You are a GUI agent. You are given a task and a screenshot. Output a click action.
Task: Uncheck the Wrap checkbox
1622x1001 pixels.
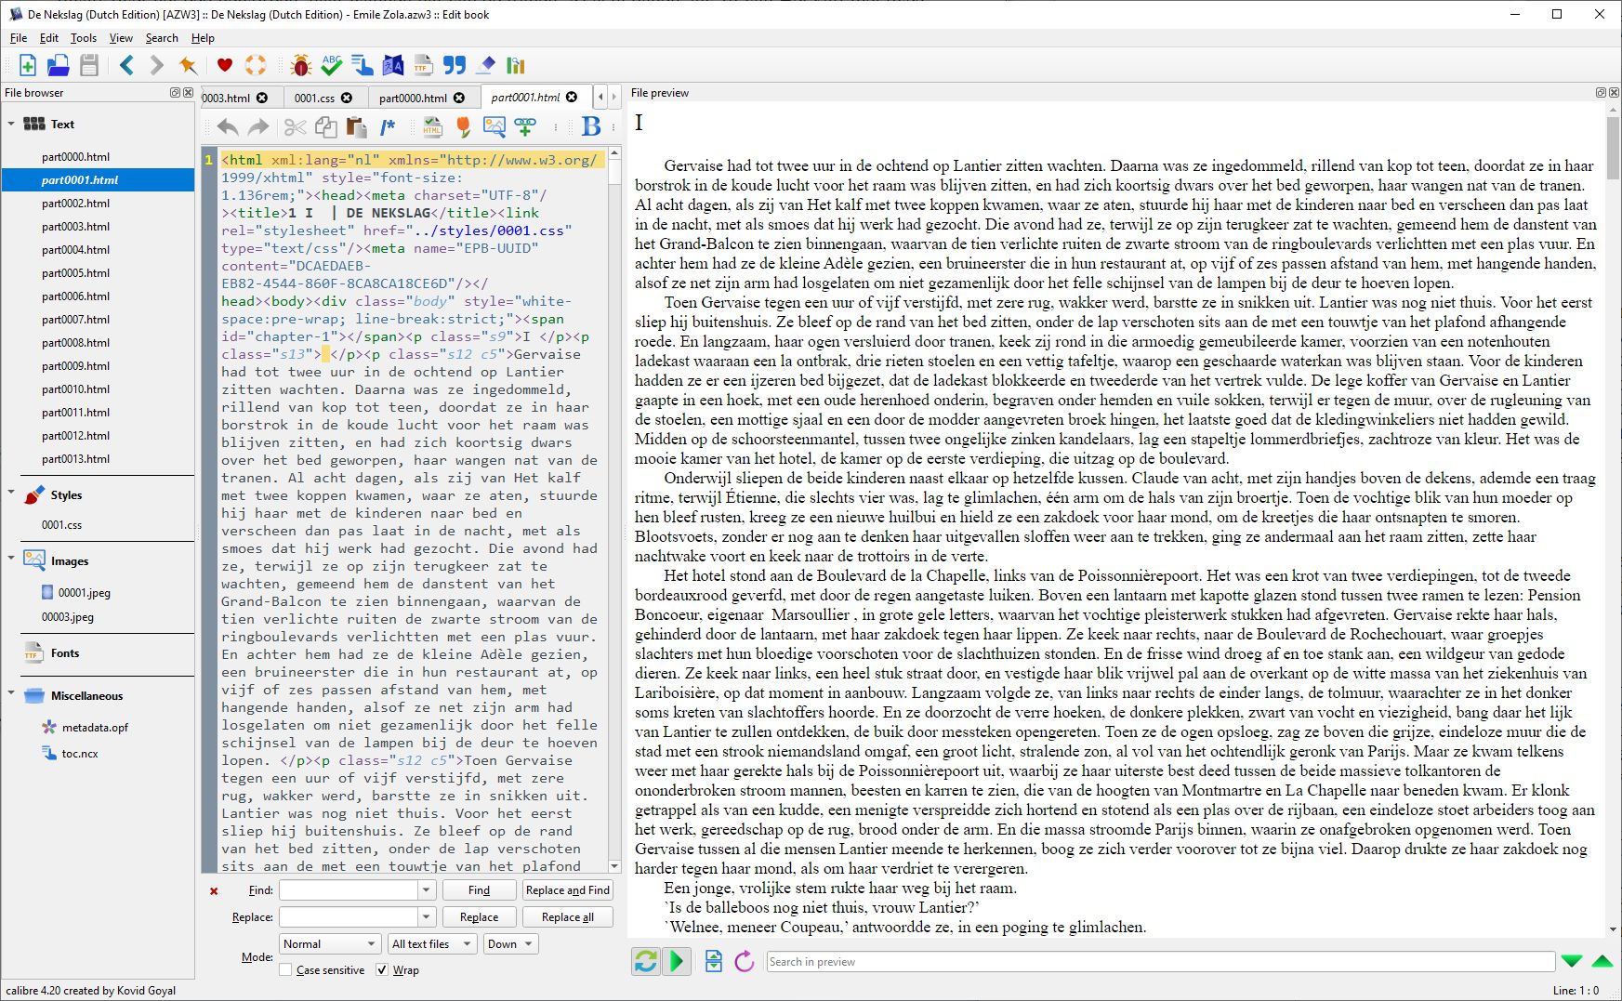click(x=382, y=970)
